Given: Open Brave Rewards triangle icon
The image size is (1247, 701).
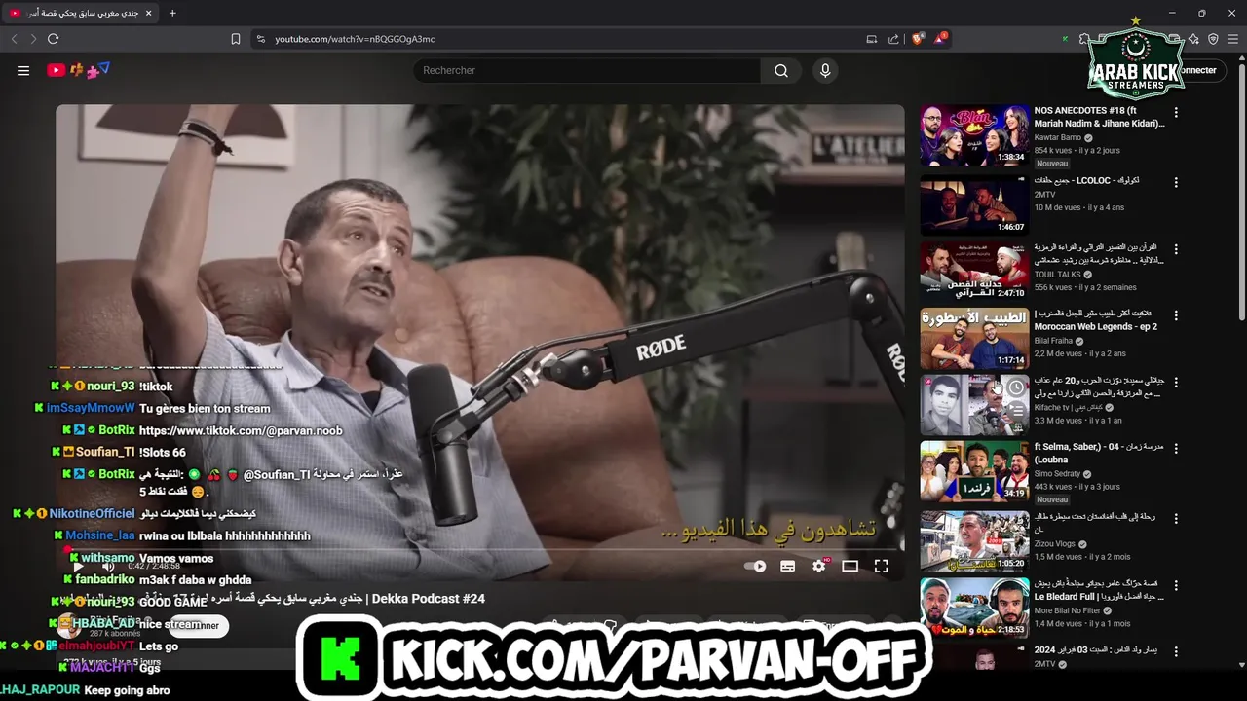Looking at the screenshot, I should click(x=940, y=39).
